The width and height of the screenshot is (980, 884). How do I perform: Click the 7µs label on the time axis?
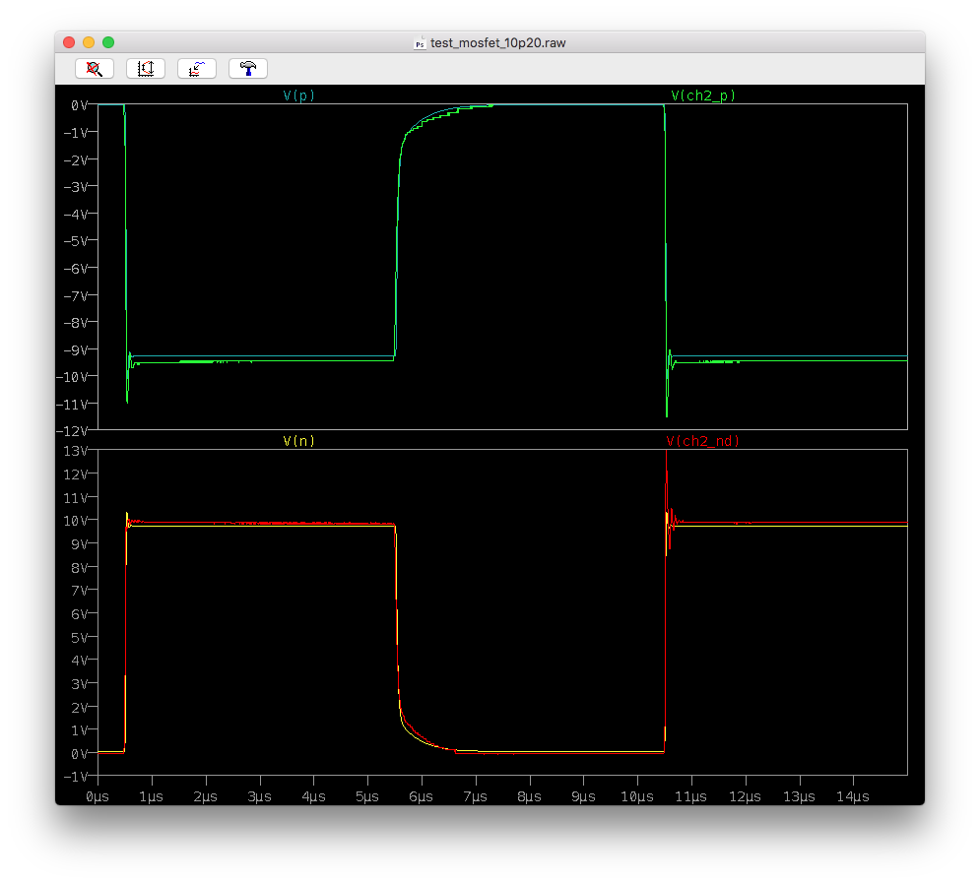click(476, 796)
